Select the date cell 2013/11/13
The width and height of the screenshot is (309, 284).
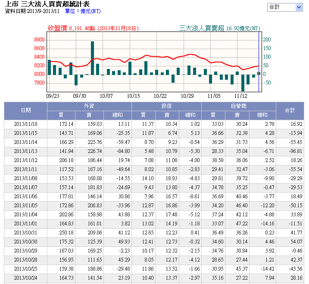point(25,151)
